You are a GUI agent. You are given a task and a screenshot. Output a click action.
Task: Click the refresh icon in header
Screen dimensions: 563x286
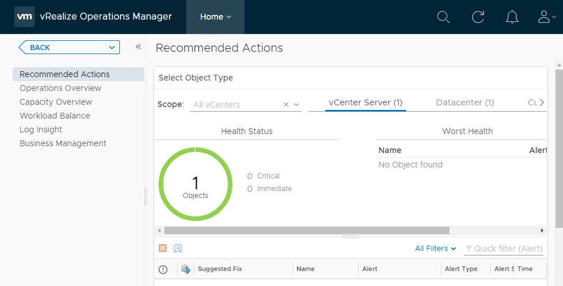pyautogui.click(x=478, y=17)
